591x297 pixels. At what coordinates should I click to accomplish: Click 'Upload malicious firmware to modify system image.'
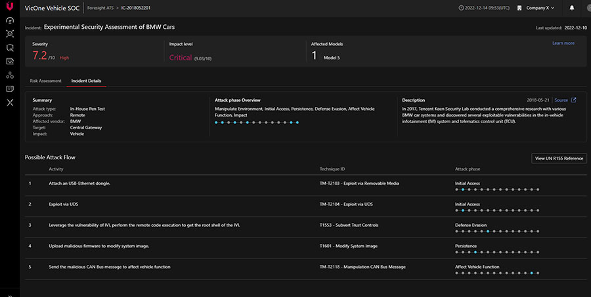click(99, 246)
